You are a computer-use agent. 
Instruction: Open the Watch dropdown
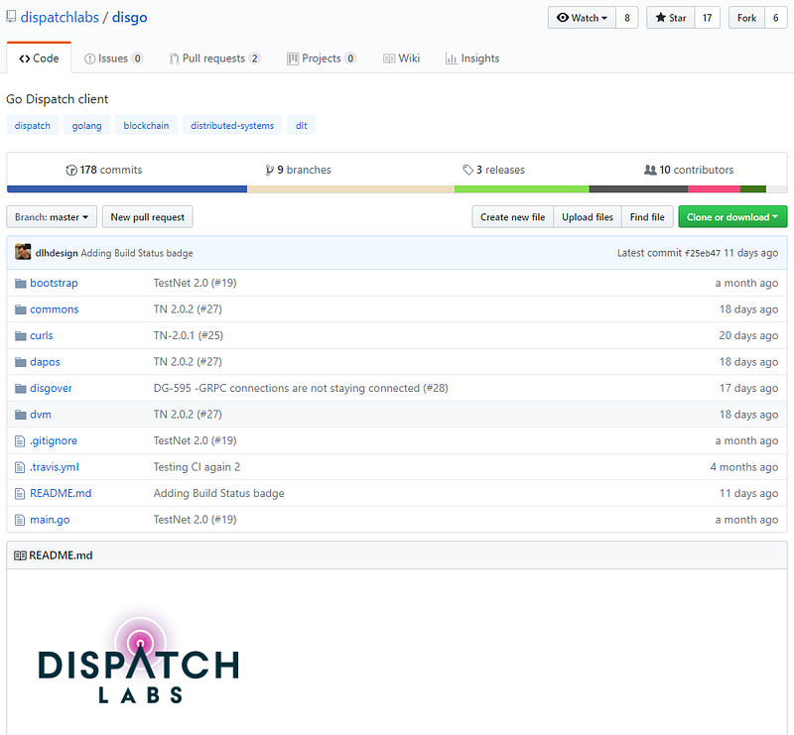tap(582, 18)
